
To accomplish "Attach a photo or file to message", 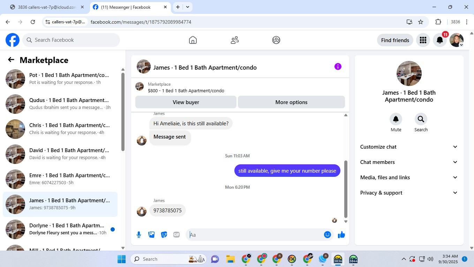I will pos(151,235).
